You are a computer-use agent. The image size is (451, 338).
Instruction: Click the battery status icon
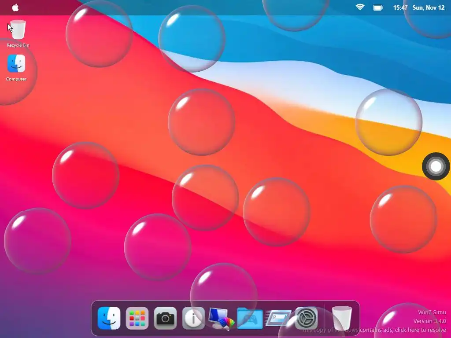coord(377,8)
